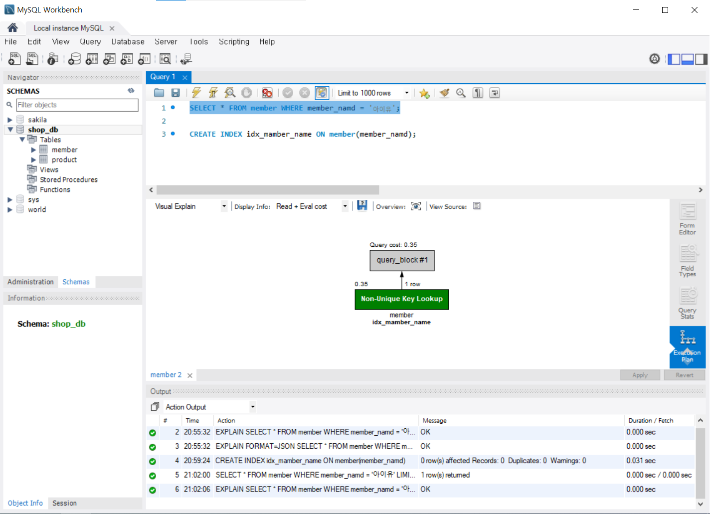Refresh the schemas list
Screen dimensions: 710x514
coord(131,91)
